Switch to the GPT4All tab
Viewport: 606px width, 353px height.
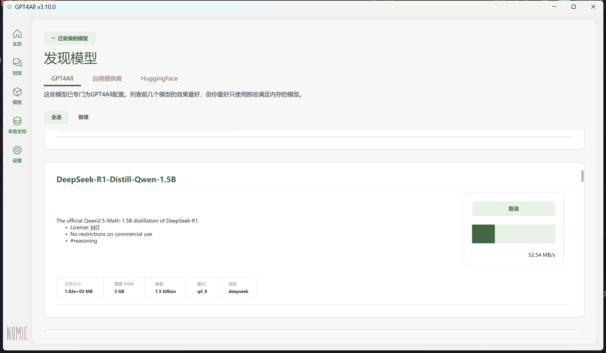pyautogui.click(x=62, y=79)
